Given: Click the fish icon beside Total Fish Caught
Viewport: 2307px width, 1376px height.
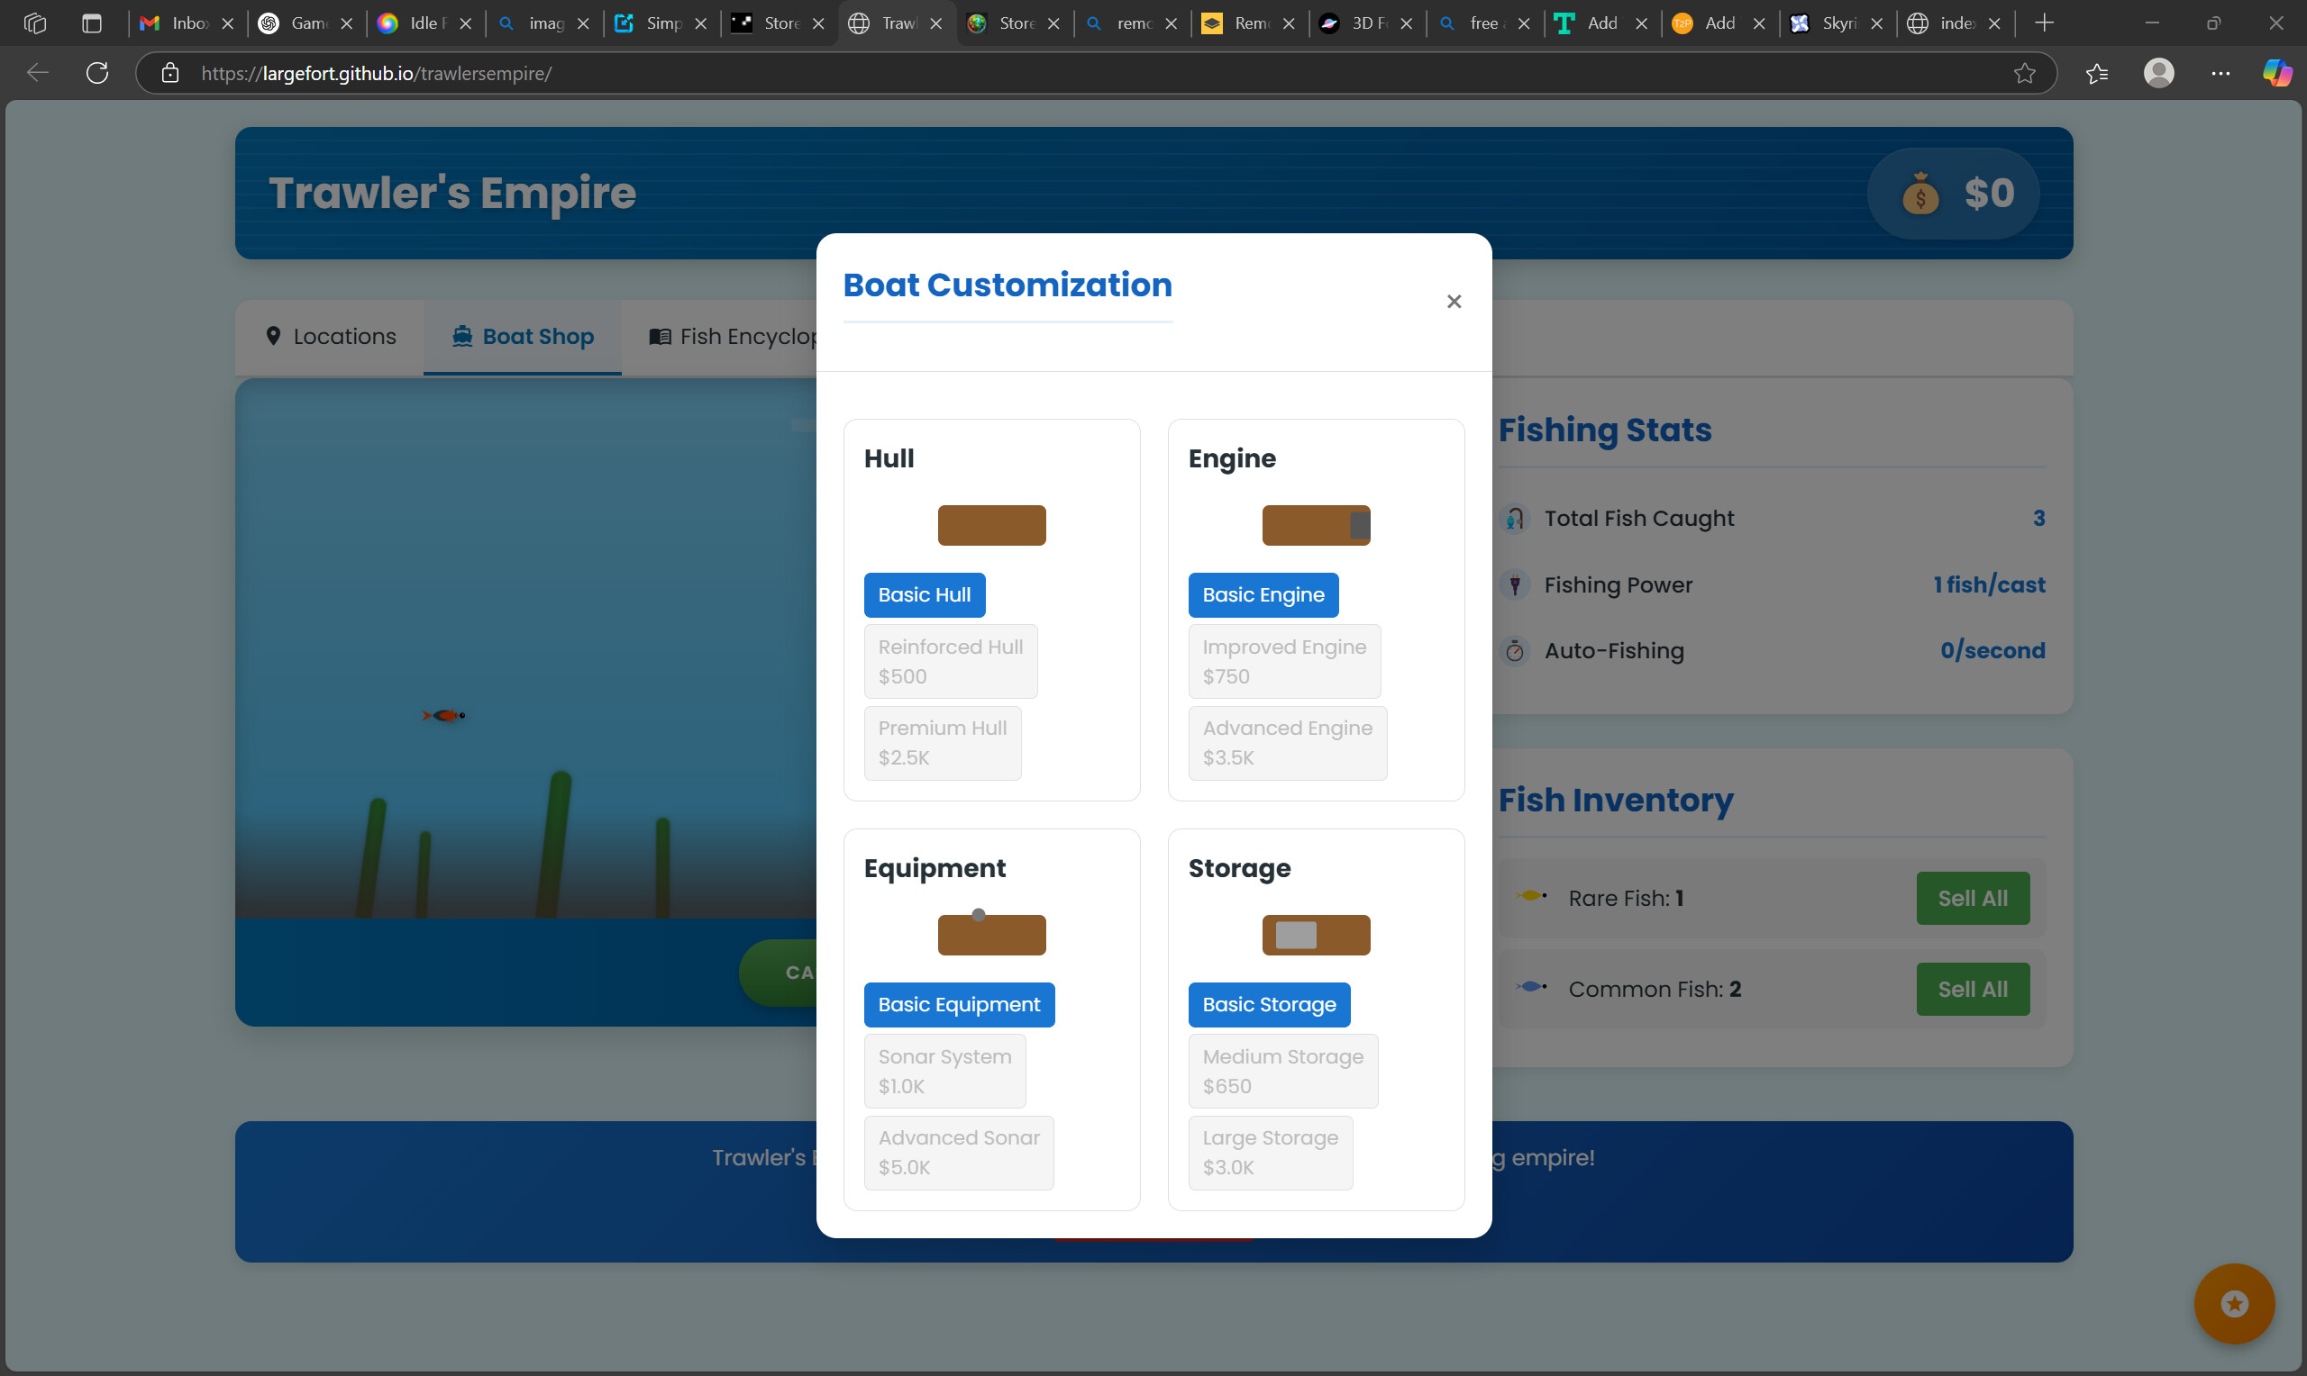Looking at the screenshot, I should coord(1516,518).
